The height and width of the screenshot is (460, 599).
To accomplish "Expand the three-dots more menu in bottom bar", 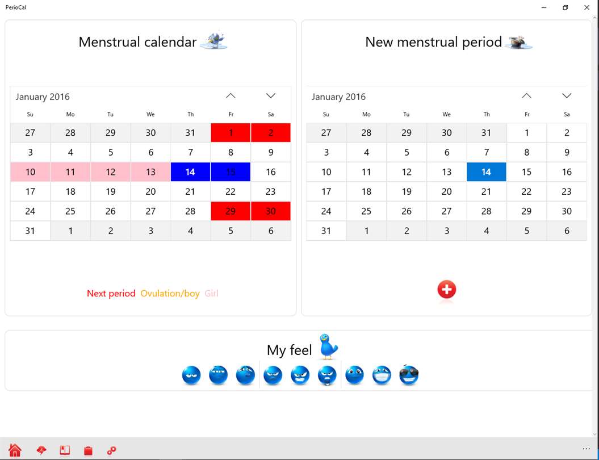I will (x=587, y=449).
